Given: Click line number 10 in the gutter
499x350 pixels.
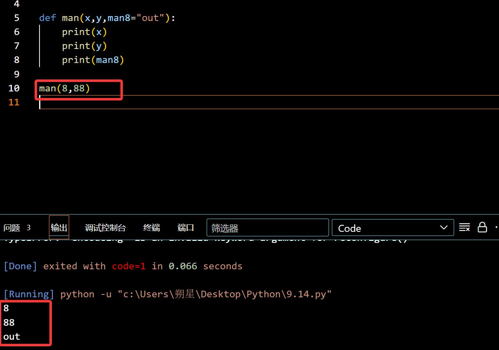Looking at the screenshot, I should (x=14, y=88).
